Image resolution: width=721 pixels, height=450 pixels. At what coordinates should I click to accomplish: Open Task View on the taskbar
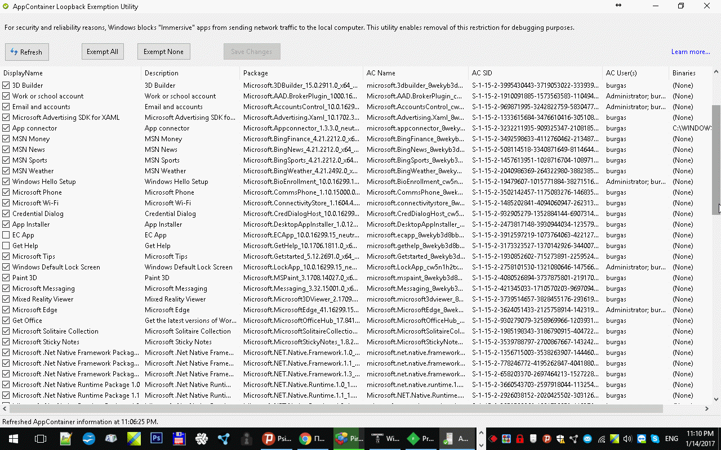pyautogui.click(x=40, y=439)
